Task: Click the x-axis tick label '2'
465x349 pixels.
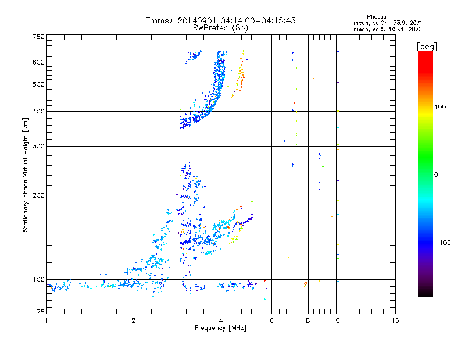Action: coord(134,320)
